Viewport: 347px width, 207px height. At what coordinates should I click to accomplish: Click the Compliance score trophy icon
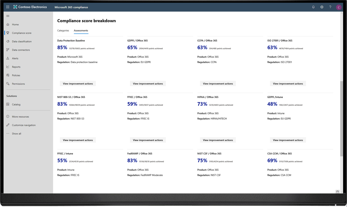click(8, 33)
